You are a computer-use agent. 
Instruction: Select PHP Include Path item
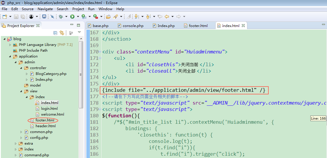point(33,51)
